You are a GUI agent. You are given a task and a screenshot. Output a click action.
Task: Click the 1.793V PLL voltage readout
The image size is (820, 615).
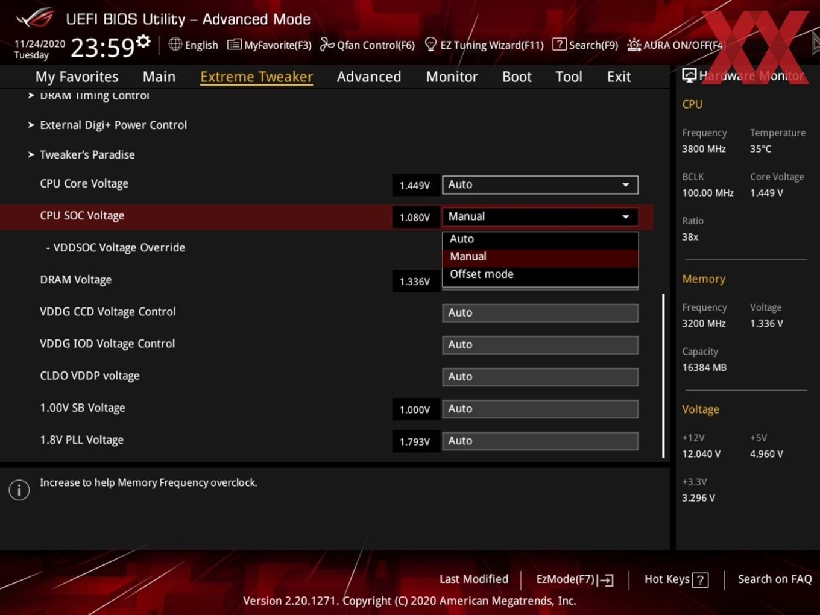[415, 441]
